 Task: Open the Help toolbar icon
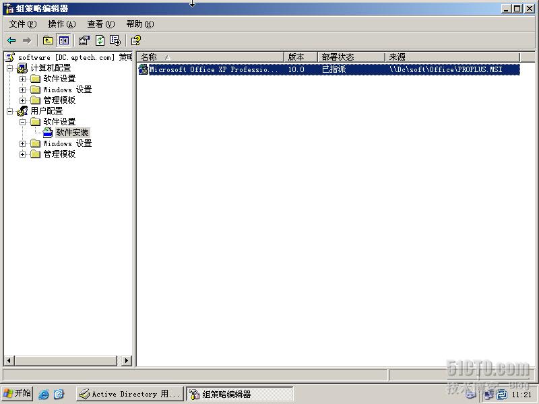(136, 40)
